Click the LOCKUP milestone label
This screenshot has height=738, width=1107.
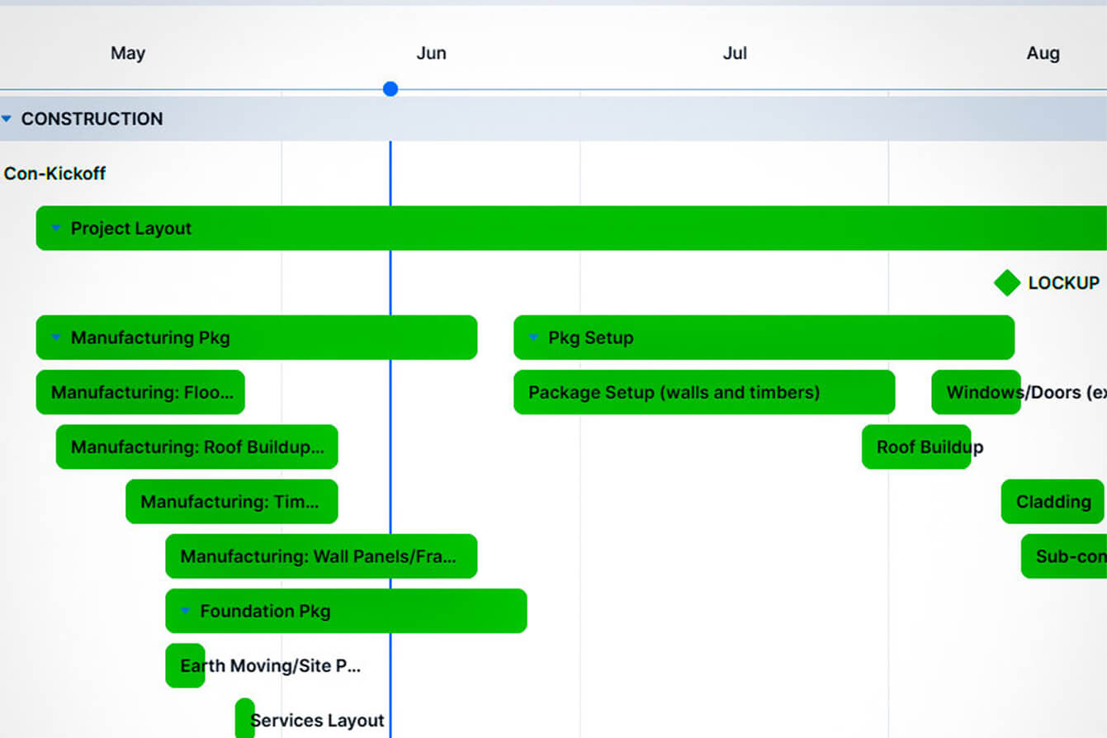tap(1063, 283)
